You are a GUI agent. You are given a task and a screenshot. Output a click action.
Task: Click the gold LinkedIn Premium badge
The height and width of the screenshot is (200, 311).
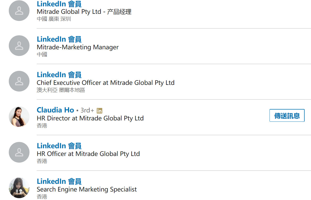[99, 111]
